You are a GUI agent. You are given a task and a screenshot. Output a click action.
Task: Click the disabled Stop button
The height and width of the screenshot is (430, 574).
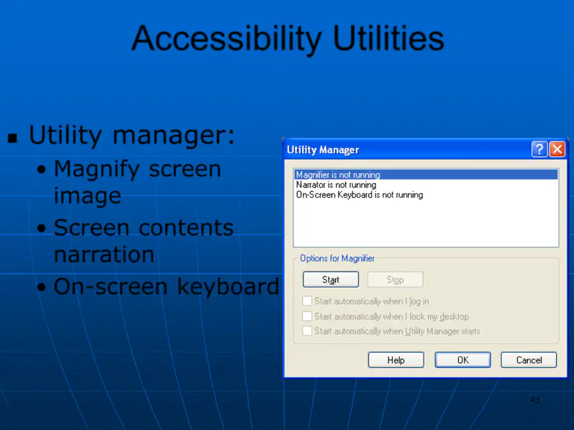[x=395, y=280]
